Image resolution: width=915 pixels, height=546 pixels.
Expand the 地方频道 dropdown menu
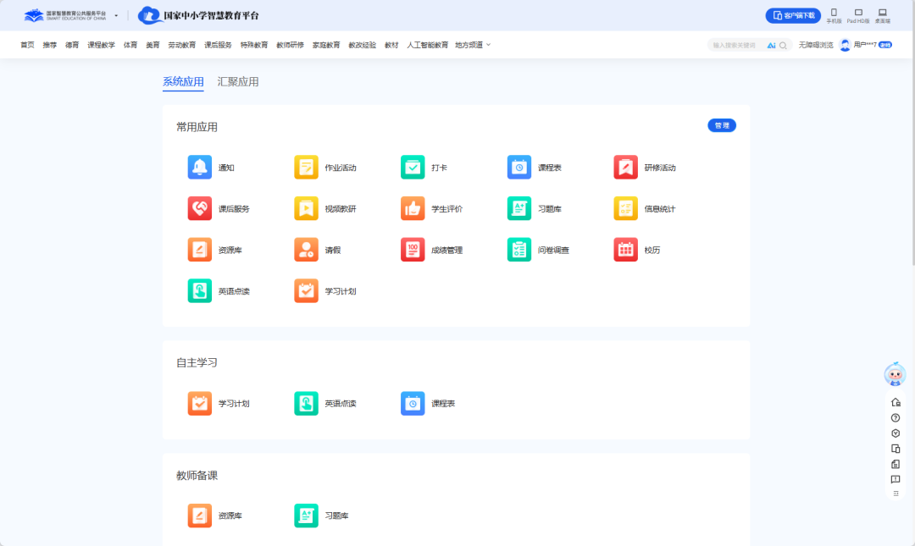click(473, 45)
